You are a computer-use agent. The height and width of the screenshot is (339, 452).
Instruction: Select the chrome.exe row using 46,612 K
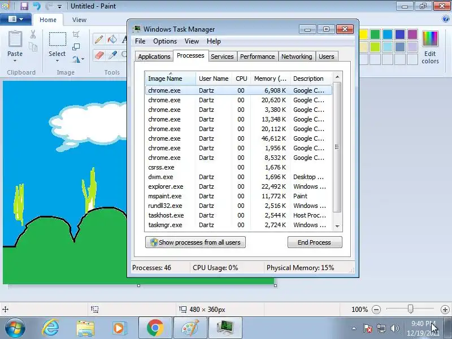coord(238,138)
